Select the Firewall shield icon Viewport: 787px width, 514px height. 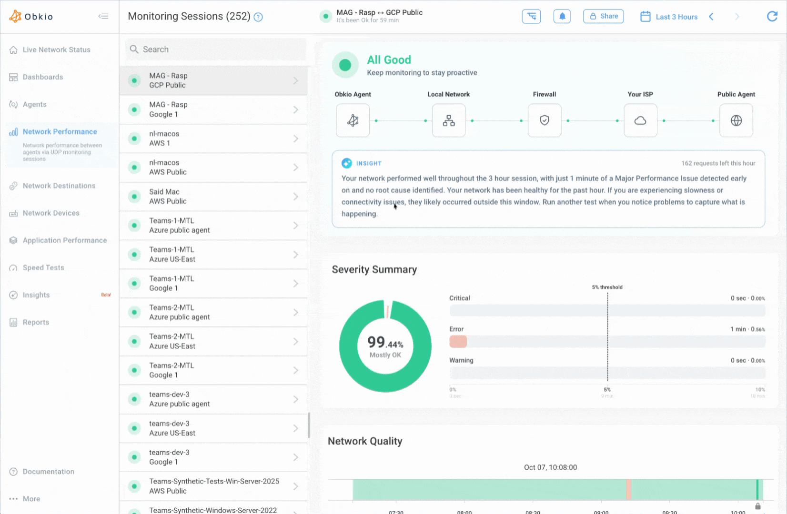tap(545, 120)
